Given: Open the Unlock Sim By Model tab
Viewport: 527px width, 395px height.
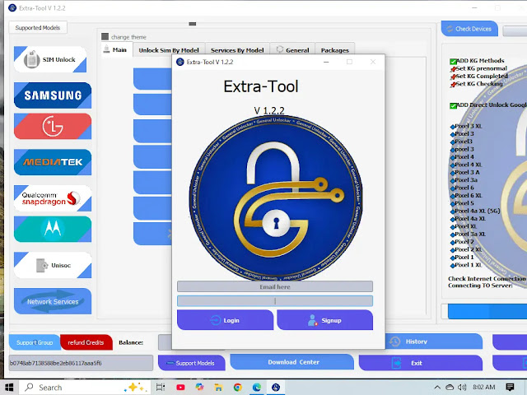Looking at the screenshot, I should [169, 50].
